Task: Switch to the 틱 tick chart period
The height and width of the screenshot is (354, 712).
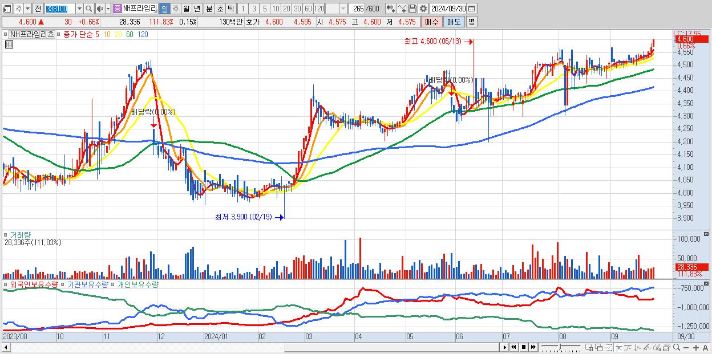Action: click(230, 9)
